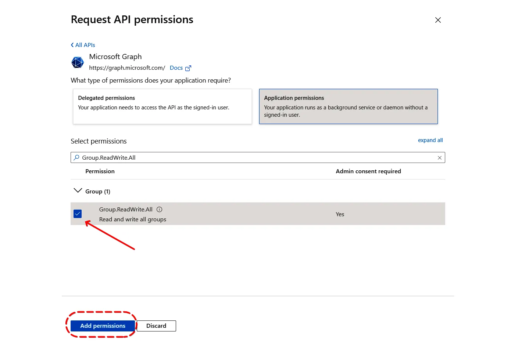Collapse the Group (1) section chevron
The image size is (518, 352).
(x=78, y=190)
